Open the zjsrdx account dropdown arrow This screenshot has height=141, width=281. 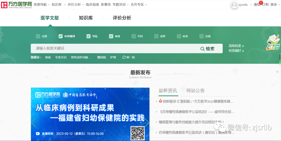[x=251, y=5]
